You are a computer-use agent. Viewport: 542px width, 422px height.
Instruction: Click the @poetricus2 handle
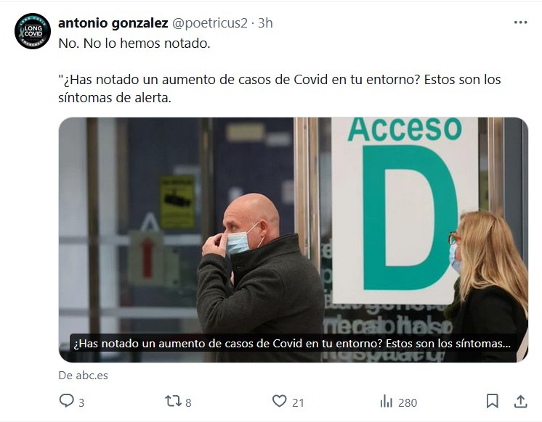point(210,23)
